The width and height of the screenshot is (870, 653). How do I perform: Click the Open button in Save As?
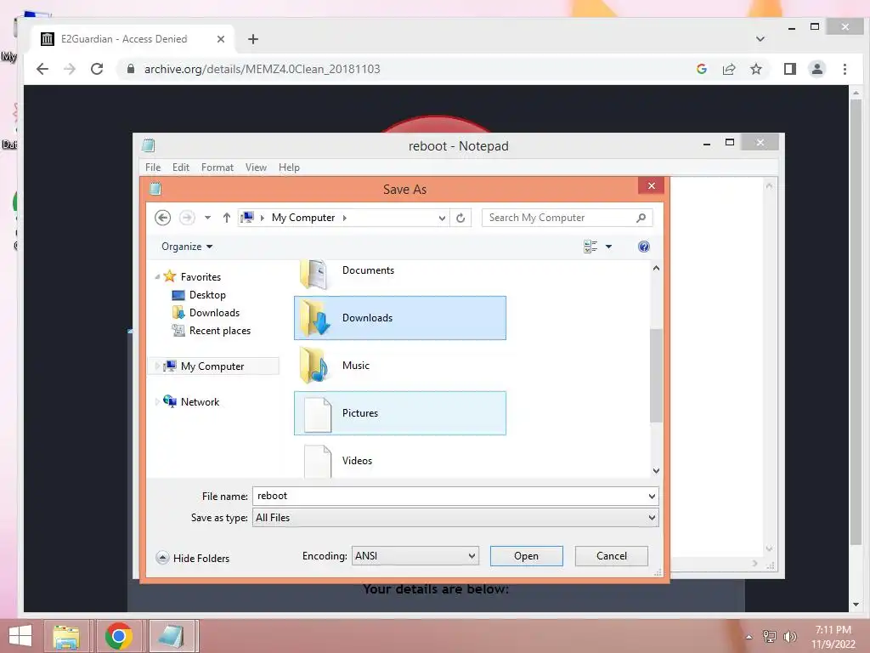click(x=526, y=556)
